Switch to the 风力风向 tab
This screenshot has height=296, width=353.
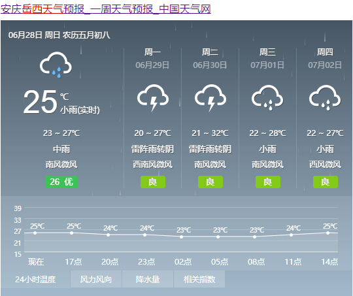pyautogui.click(x=96, y=280)
